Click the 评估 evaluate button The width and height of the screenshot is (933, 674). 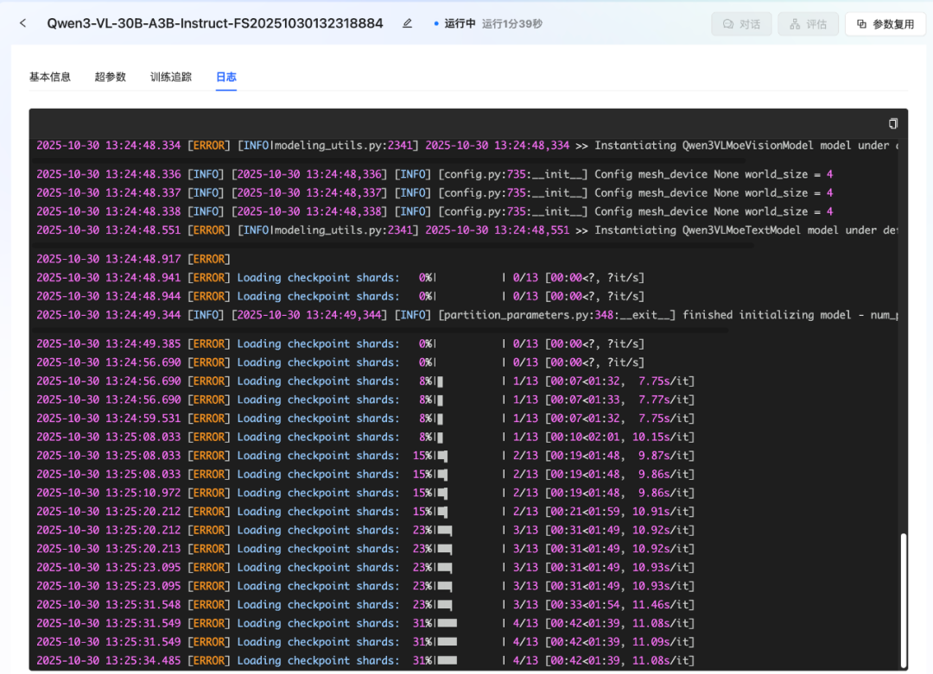click(x=808, y=24)
